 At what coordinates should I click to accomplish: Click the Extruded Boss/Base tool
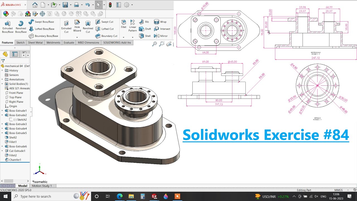coord(8,27)
